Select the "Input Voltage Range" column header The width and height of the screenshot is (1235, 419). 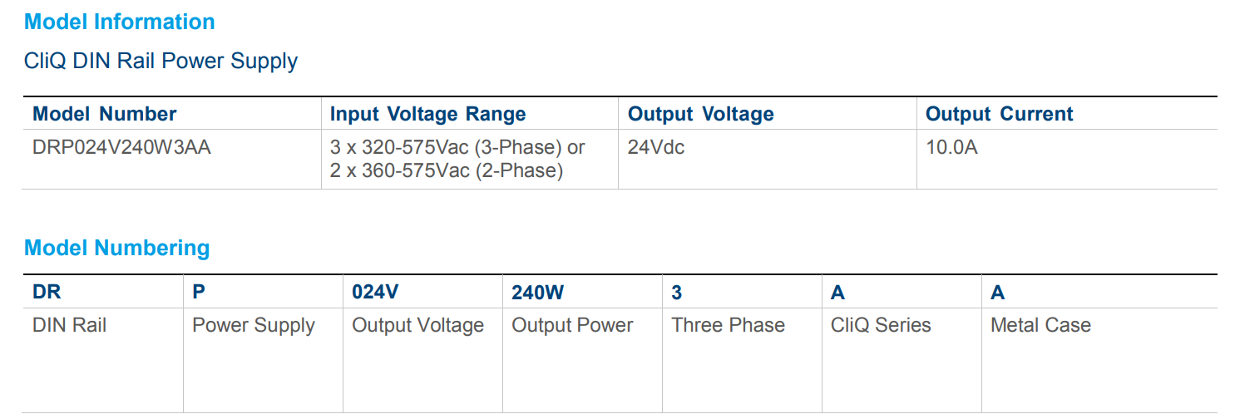tap(427, 114)
